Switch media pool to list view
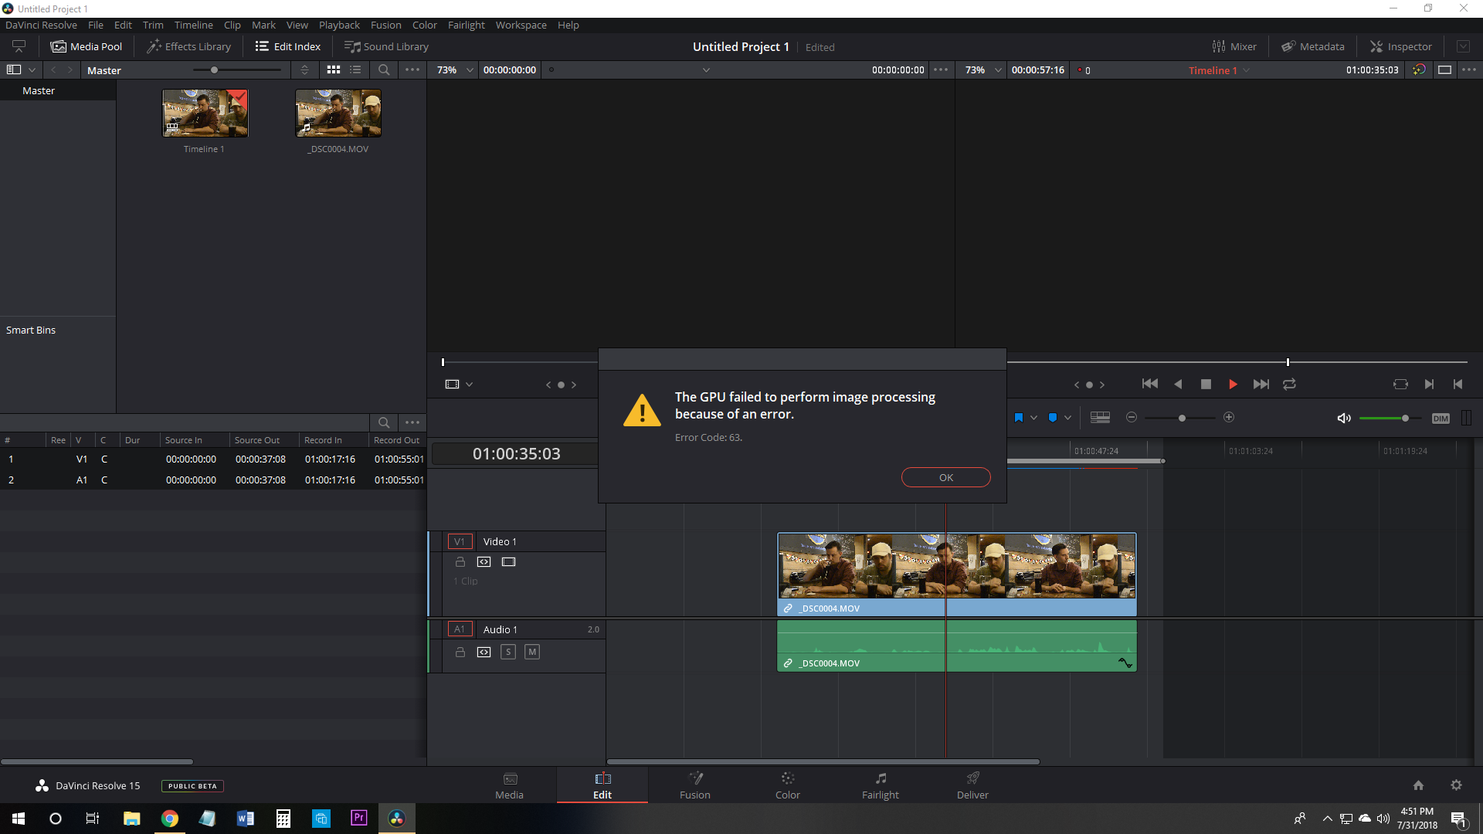This screenshot has width=1483, height=834. (x=355, y=69)
